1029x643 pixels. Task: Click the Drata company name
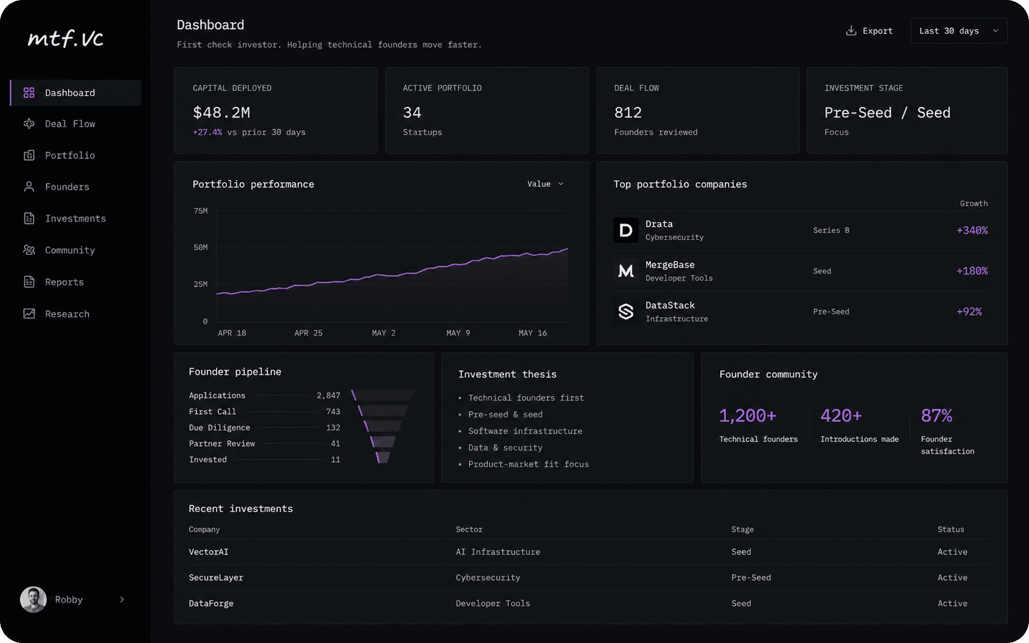tap(659, 224)
